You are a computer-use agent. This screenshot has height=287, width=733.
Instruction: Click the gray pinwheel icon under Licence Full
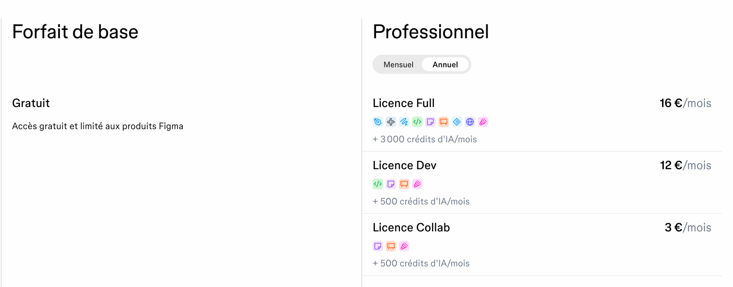coord(391,122)
